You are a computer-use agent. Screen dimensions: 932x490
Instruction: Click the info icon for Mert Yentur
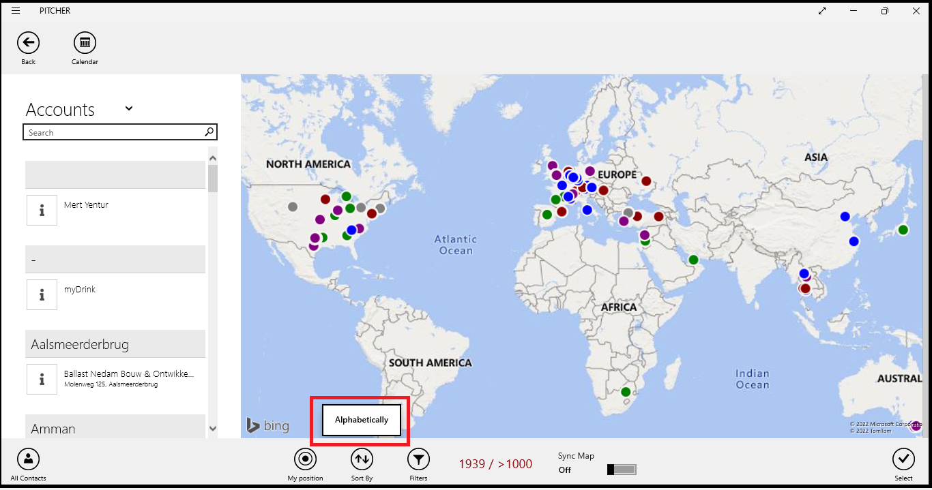pos(42,210)
